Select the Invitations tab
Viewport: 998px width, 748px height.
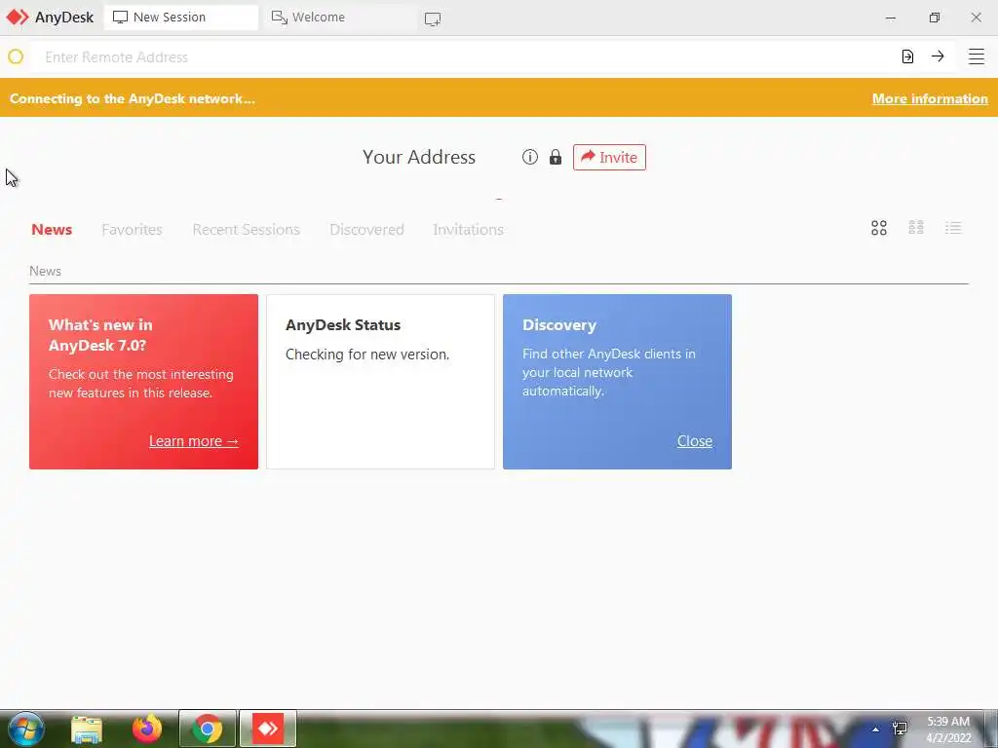point(469,230)
